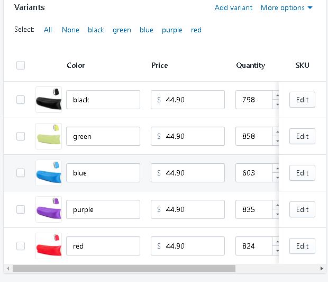The height and width of the screenshot is (282, 328).
Task: Open the blue variant product thumbnail
Action: tap(49, 173)
